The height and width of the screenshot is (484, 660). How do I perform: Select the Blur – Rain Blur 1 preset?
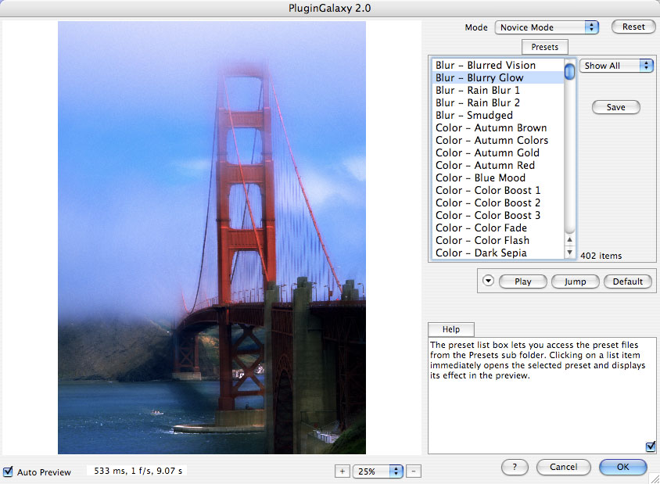pyautogui.click(x=497, y=91)
